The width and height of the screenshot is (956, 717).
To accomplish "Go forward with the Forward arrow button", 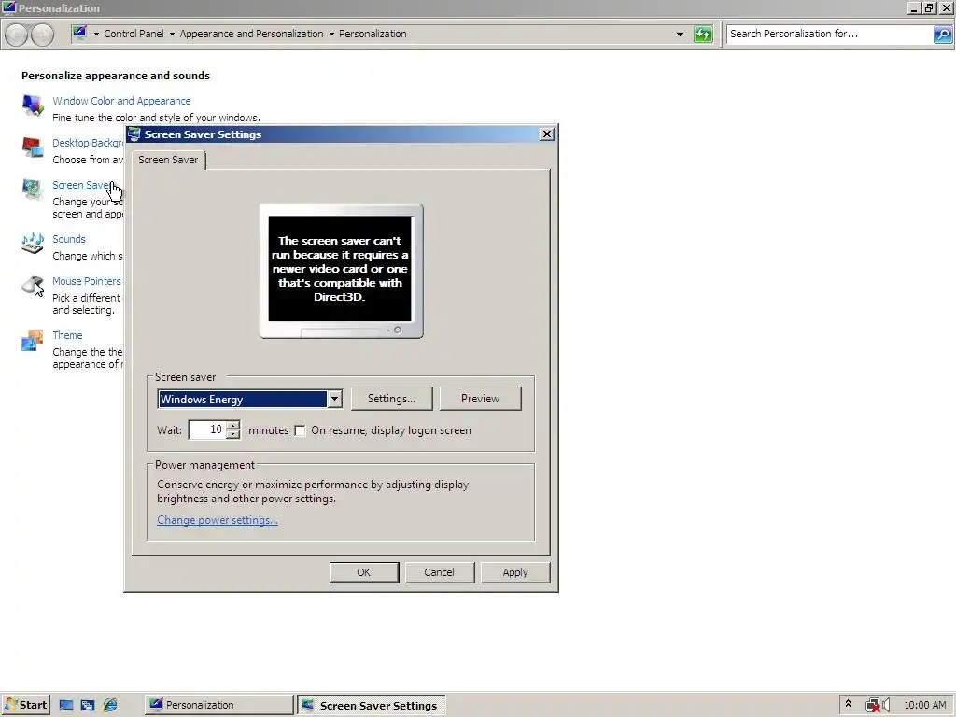I will point(42,35).
